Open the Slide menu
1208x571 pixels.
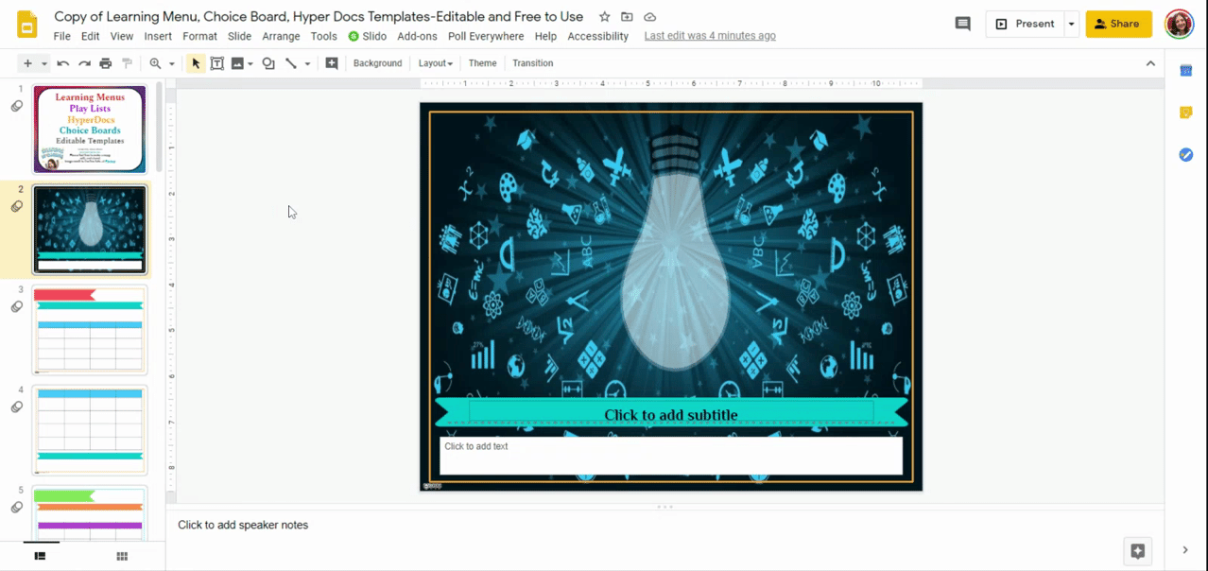[239, 36]
